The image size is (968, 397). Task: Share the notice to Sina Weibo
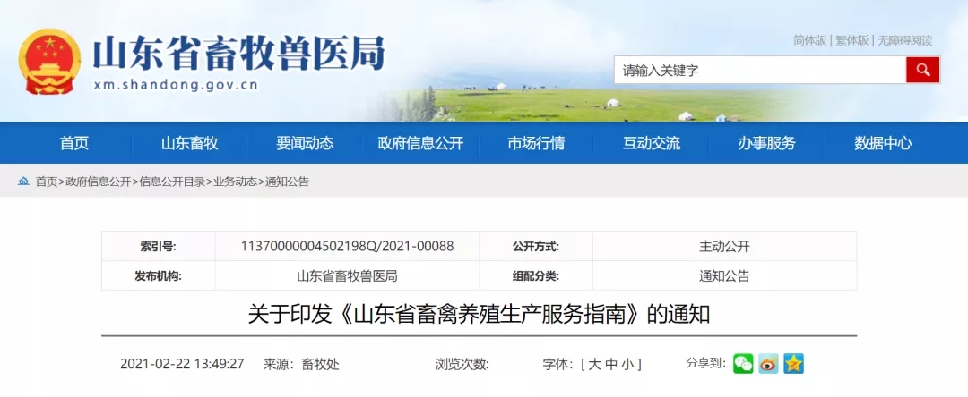pos(769,363)
